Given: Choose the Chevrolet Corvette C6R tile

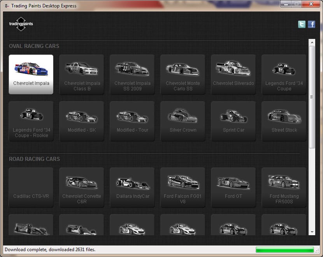Looking at the screenshot, I should click(x=82, y=187).
